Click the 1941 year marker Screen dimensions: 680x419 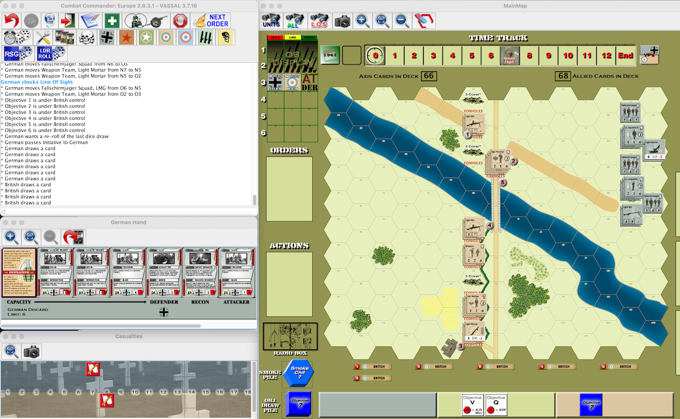(x=331, y=55)
